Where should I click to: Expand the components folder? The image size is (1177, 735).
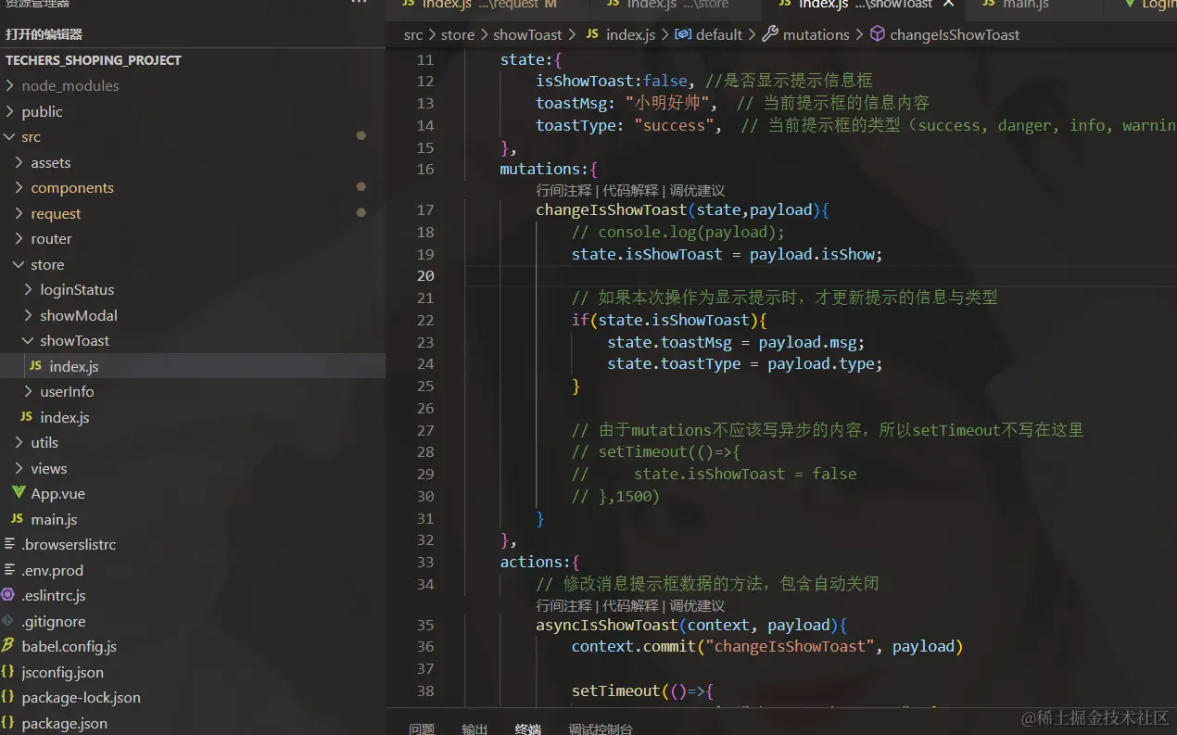point(19,187)
